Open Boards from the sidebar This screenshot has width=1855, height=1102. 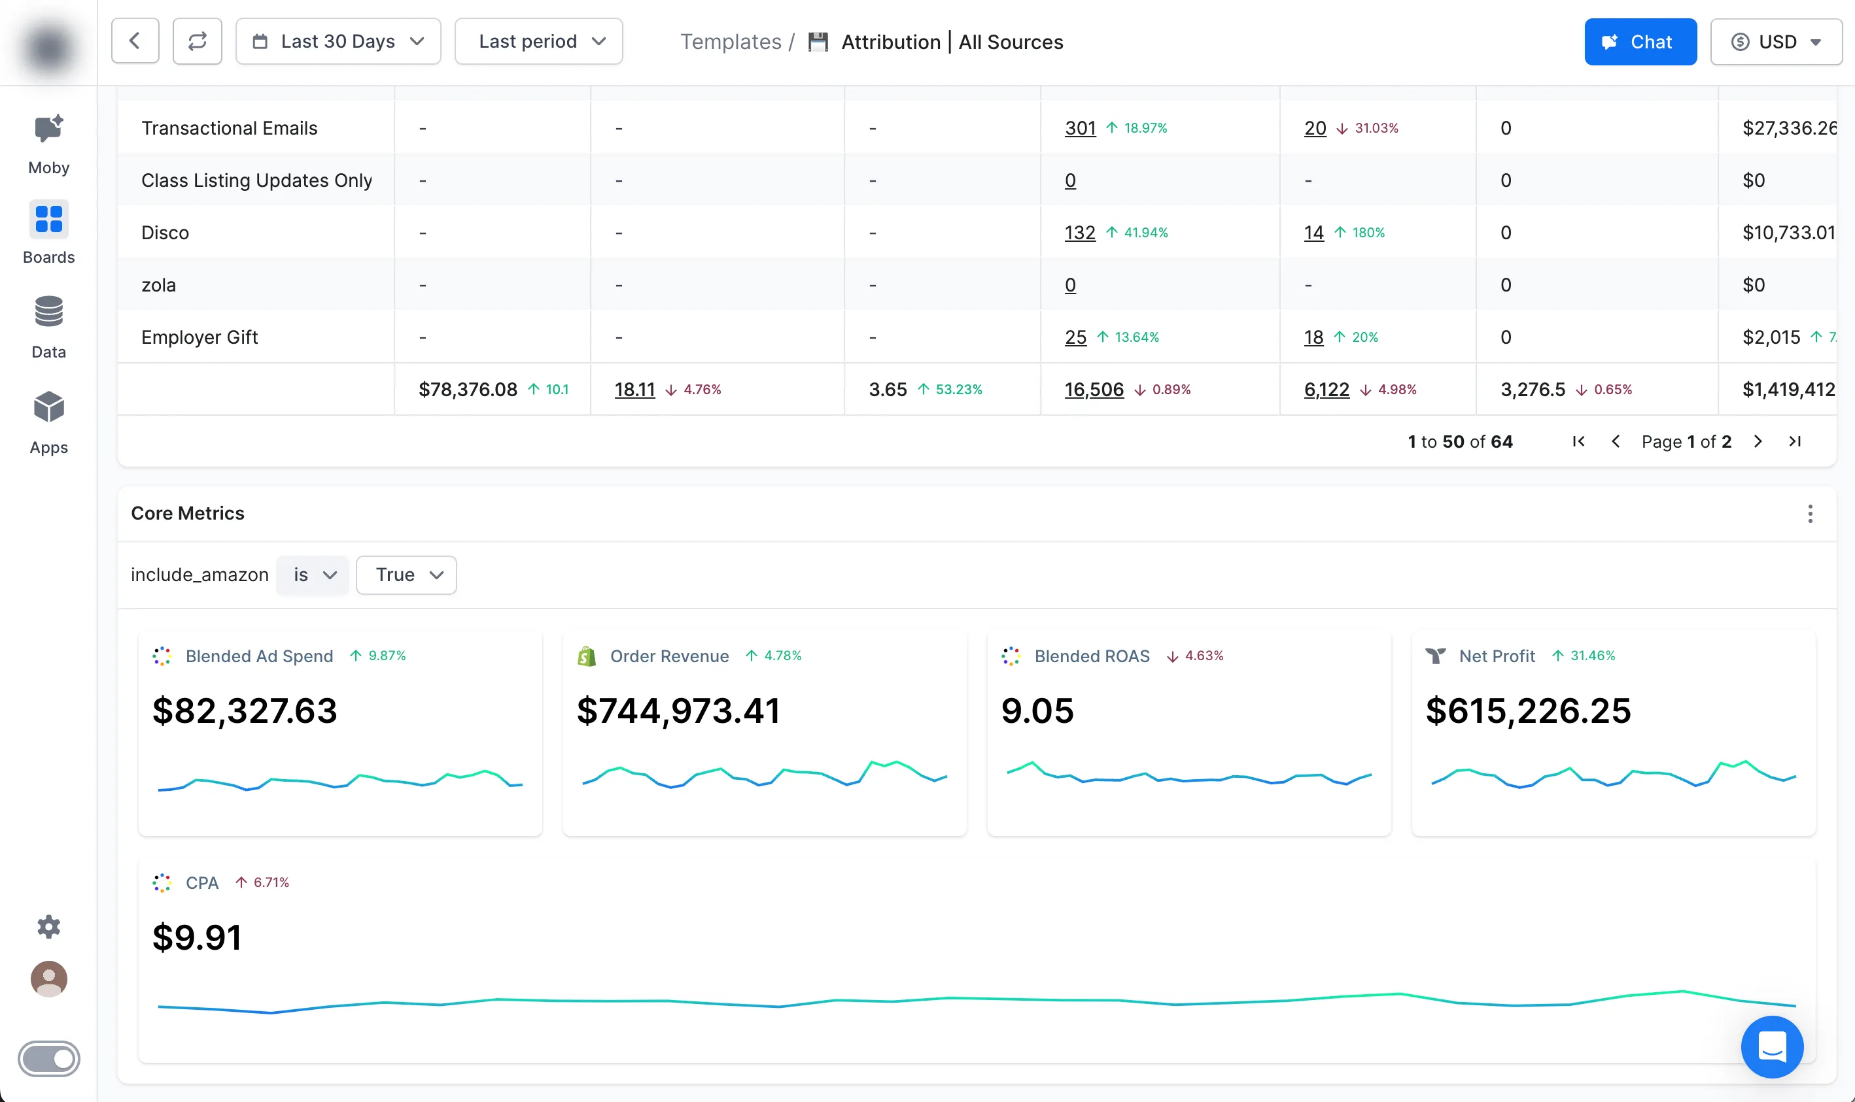48,220
